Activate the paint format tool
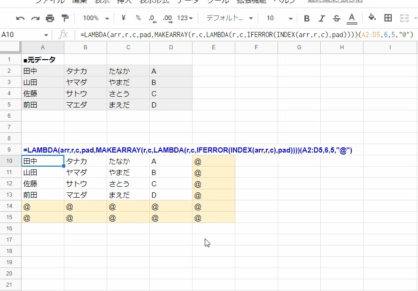Viewport: 418px width, 291px height. pos(65,18)
